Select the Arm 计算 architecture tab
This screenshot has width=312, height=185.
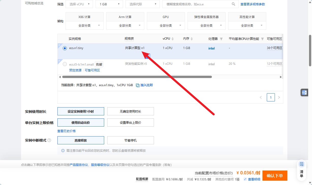click(125, 17)
